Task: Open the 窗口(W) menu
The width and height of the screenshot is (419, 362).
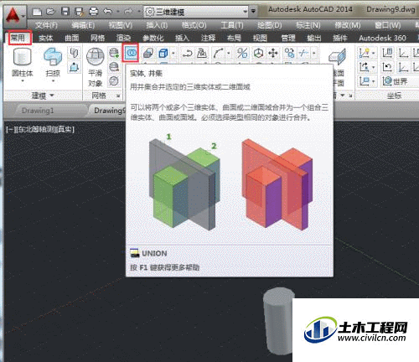Action: coord(388,25)
